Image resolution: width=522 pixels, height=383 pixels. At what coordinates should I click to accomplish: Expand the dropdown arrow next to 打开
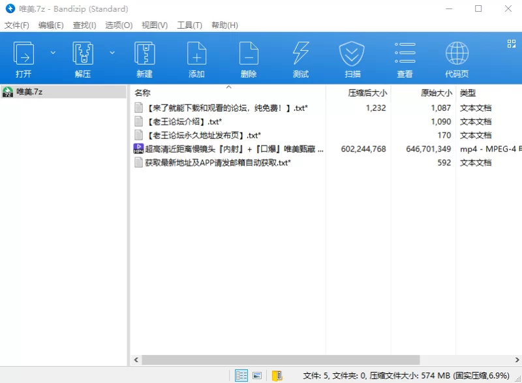(x=53, y=52)
